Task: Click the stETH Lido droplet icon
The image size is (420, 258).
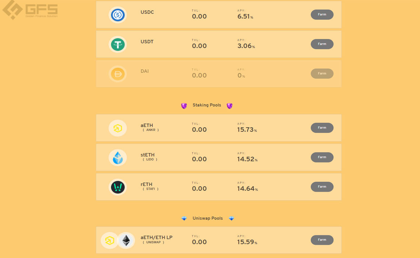Action: tap(118, 157)
